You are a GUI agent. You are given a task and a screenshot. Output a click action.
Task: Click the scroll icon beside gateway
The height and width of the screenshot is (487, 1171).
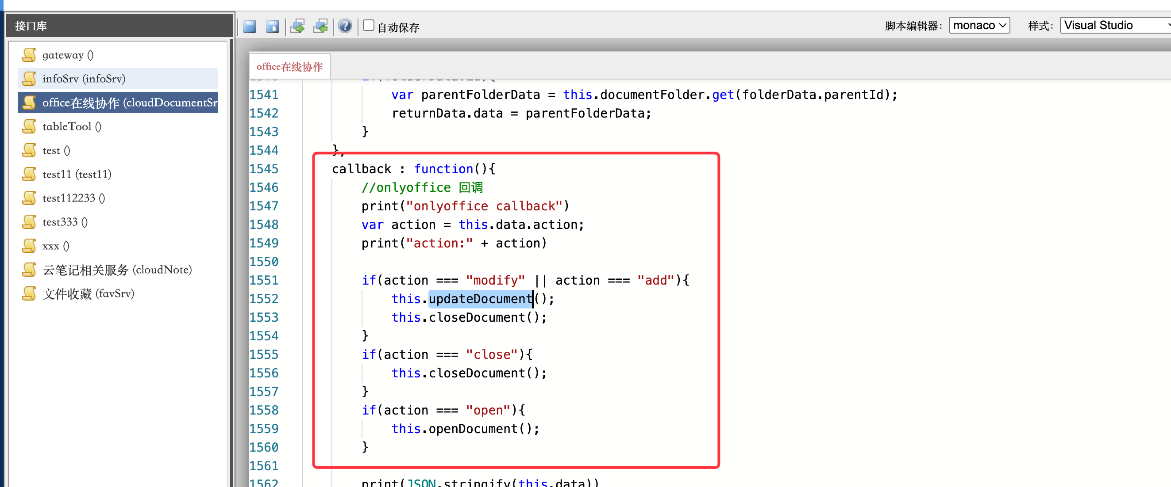click(29, 55)
